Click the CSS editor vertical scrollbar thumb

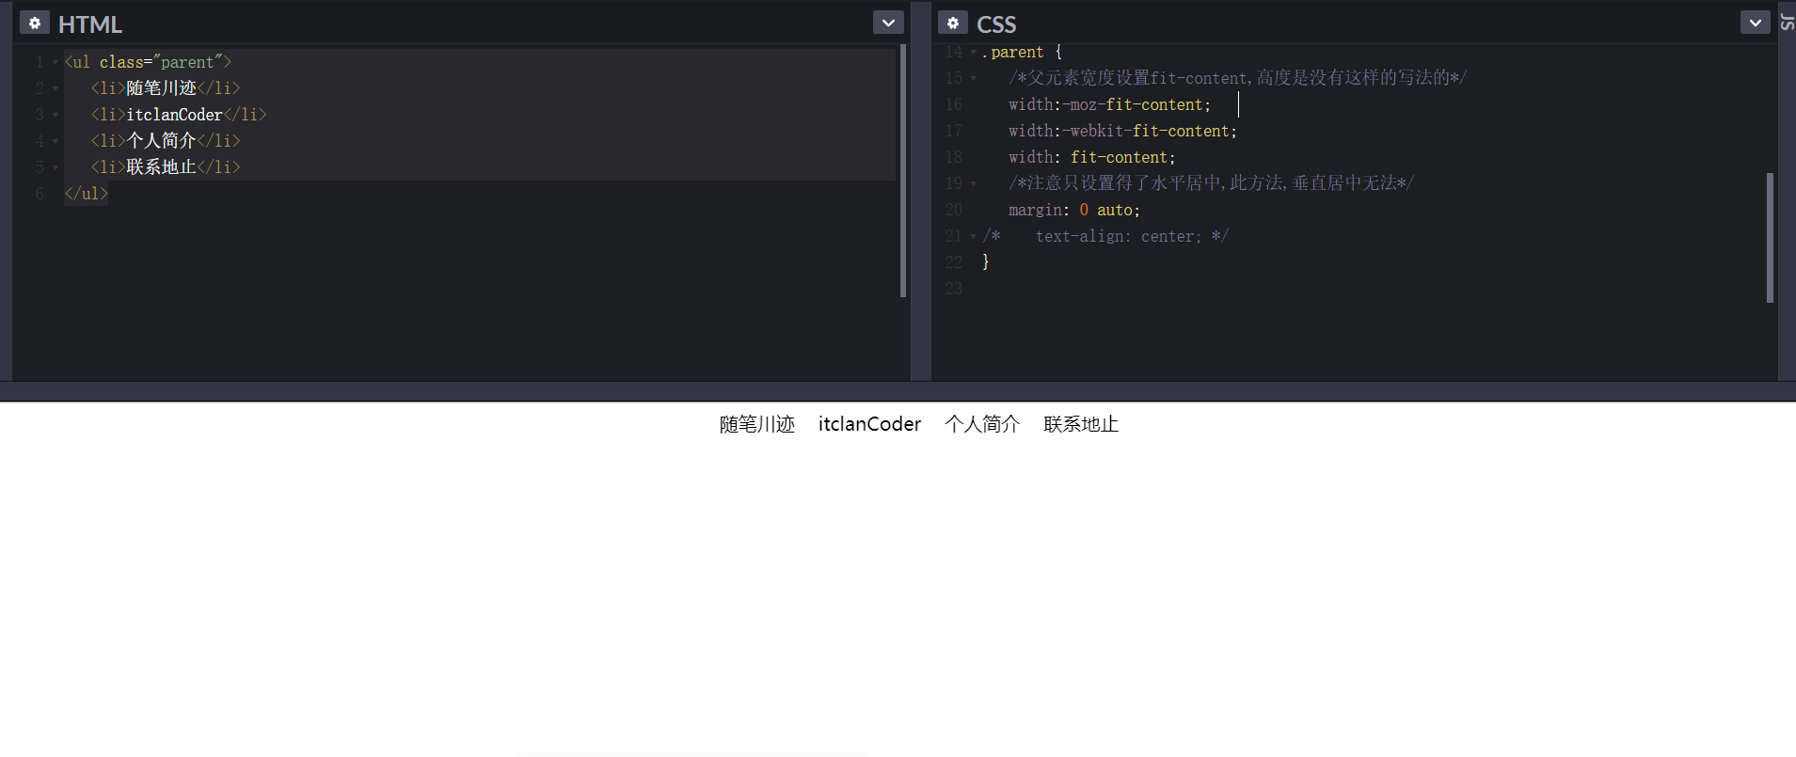(x=1770, y=237)
